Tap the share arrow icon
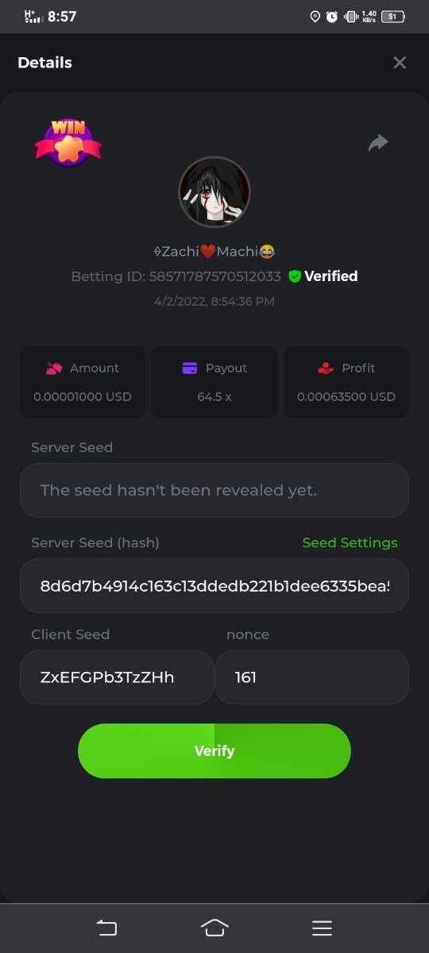Image resolution: width=429 pixels, height=953 pixels. pos(378,143)
